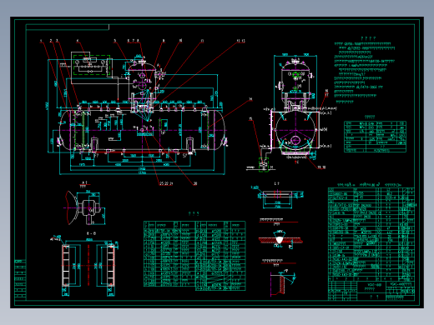Click the title block in bottom-right corner
The height and width of the screenshot is (325, 434).
371,291
